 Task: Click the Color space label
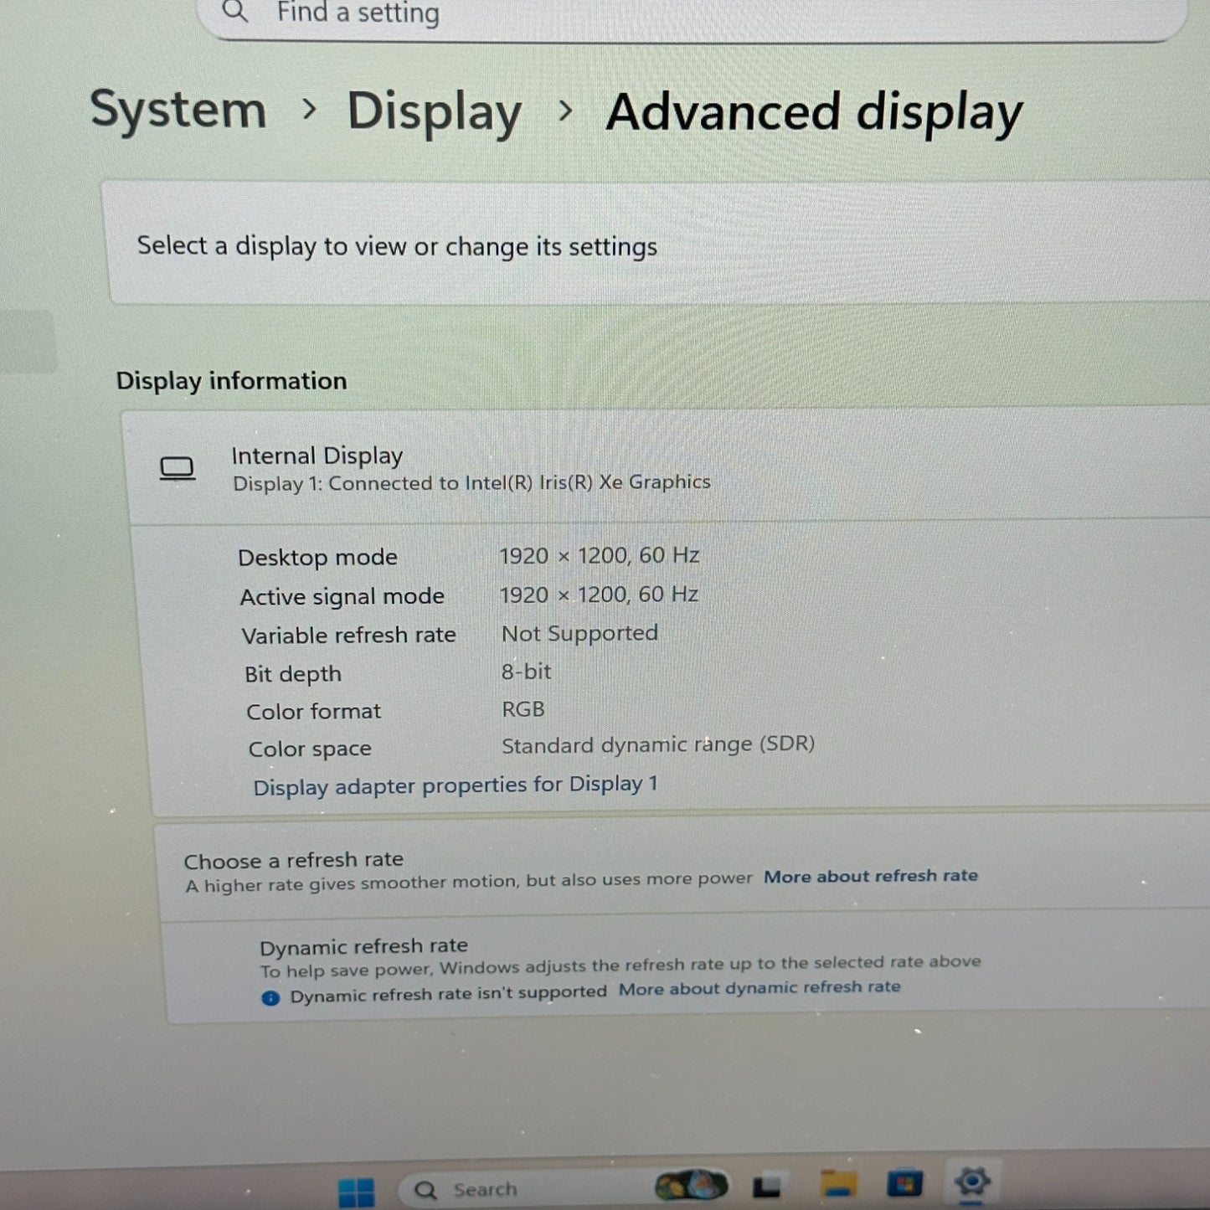point(309,749)
